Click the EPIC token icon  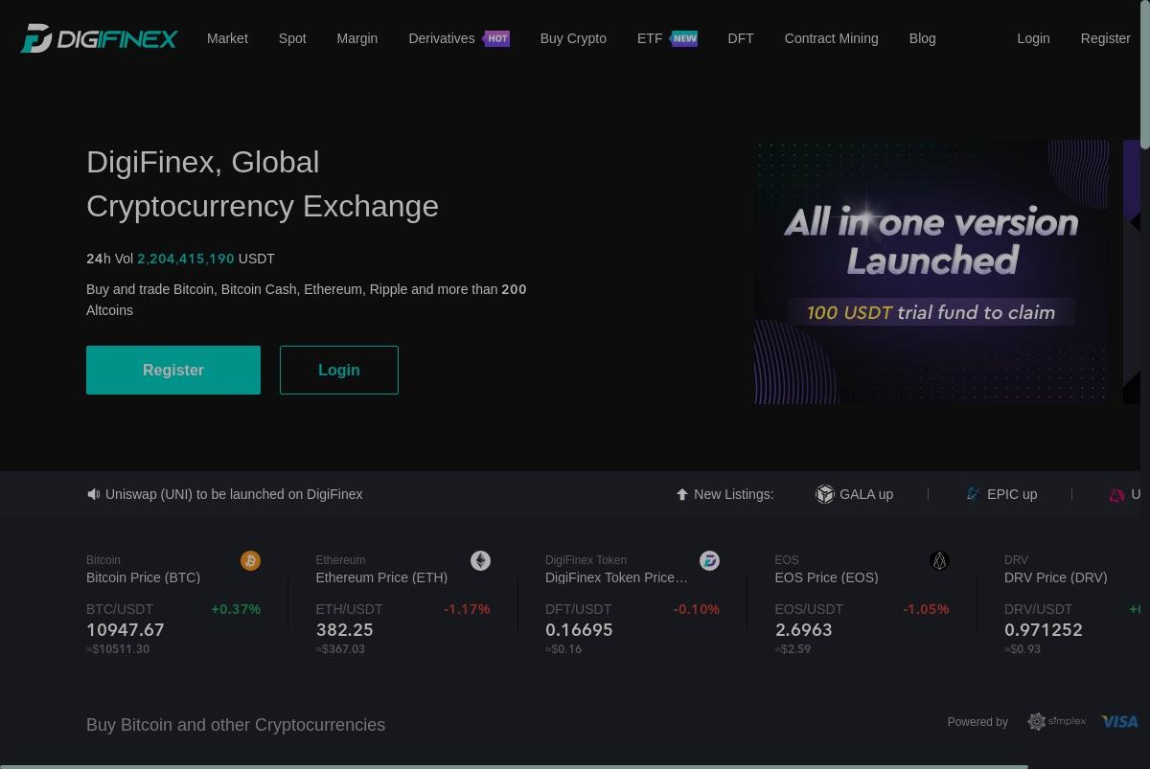[973, 494]
